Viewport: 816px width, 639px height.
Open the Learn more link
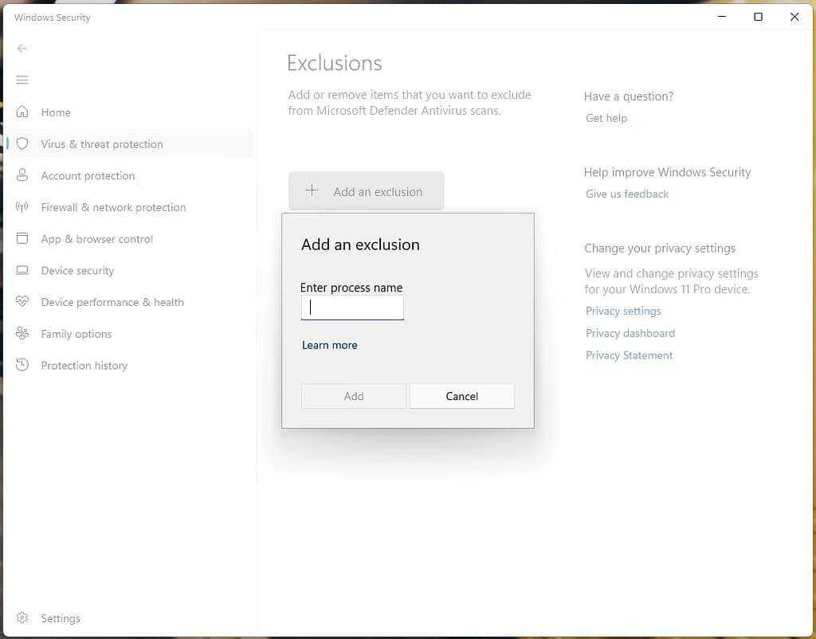(330, 344)
